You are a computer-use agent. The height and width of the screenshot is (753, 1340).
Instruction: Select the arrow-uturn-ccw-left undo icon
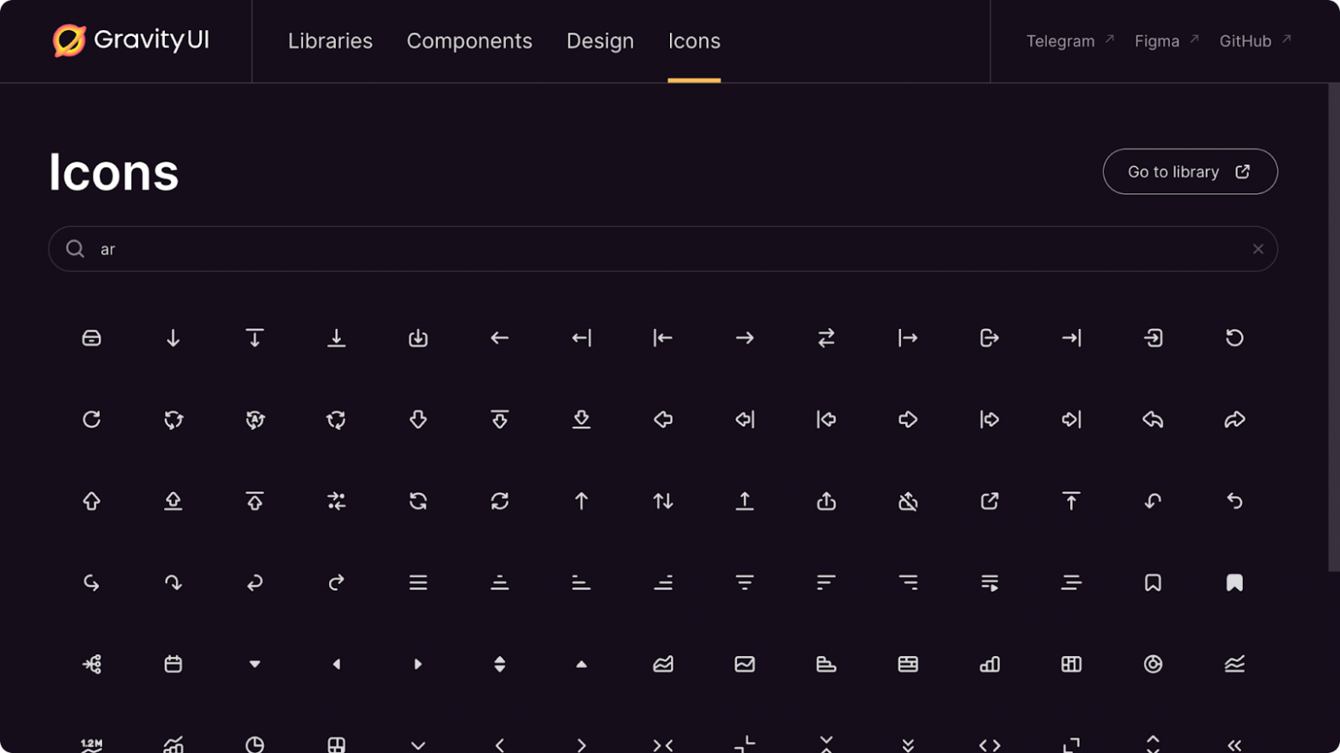tap(1234, 501)
